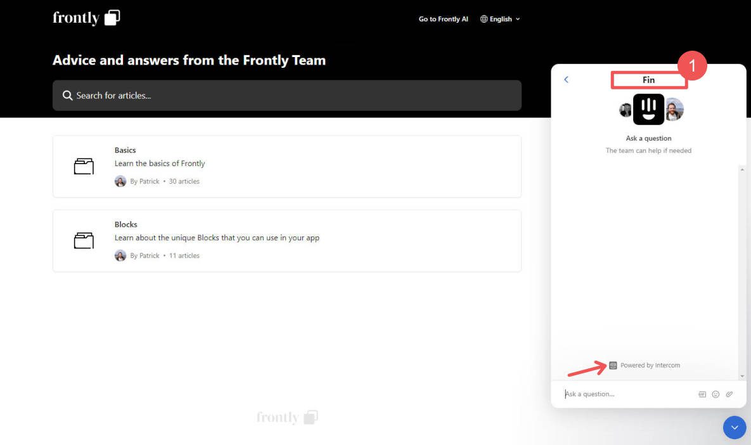Click the Blocks folder icon

(83, 240)
